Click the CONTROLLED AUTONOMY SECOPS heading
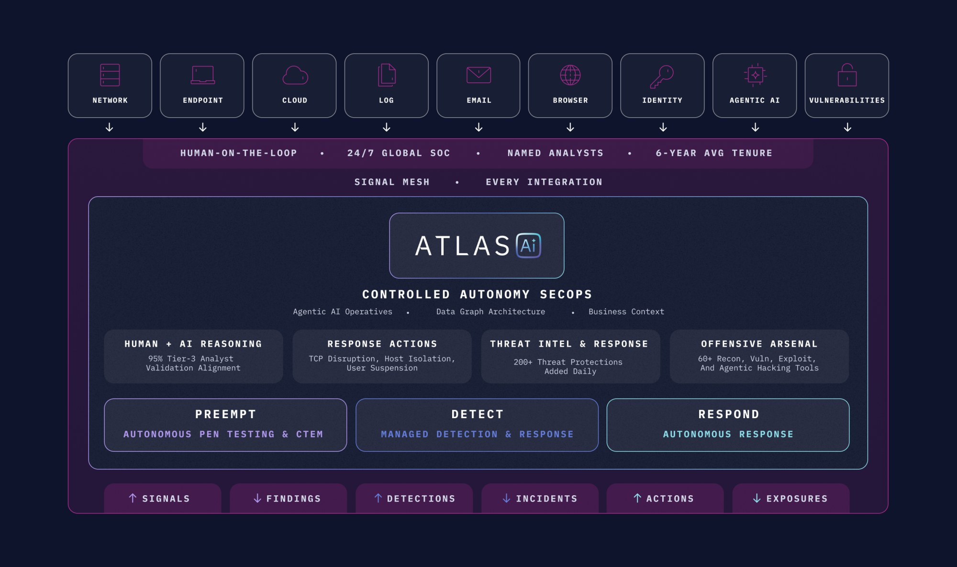The width and height of the screenshot is (957, 567). (x=477, y=294)
